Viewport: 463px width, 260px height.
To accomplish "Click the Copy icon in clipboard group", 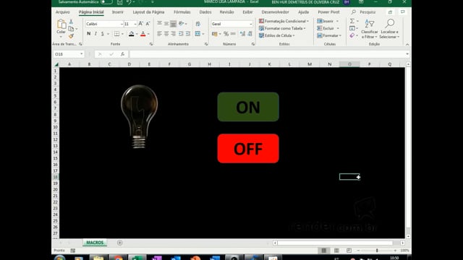I will (71, 29).
